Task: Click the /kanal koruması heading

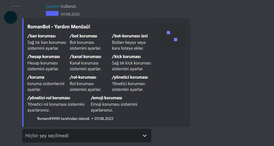Action: point(86,57)
